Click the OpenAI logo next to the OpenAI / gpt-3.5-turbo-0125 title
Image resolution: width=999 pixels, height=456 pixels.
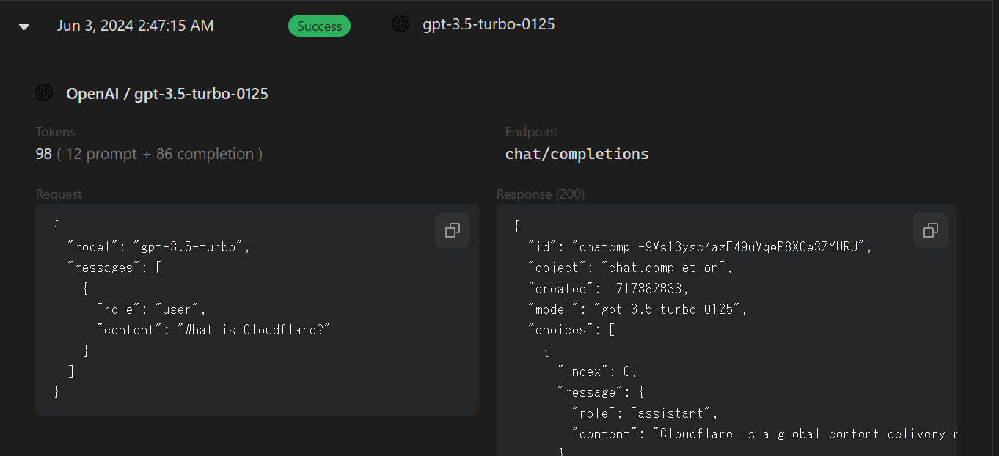(x=44, y=93)
